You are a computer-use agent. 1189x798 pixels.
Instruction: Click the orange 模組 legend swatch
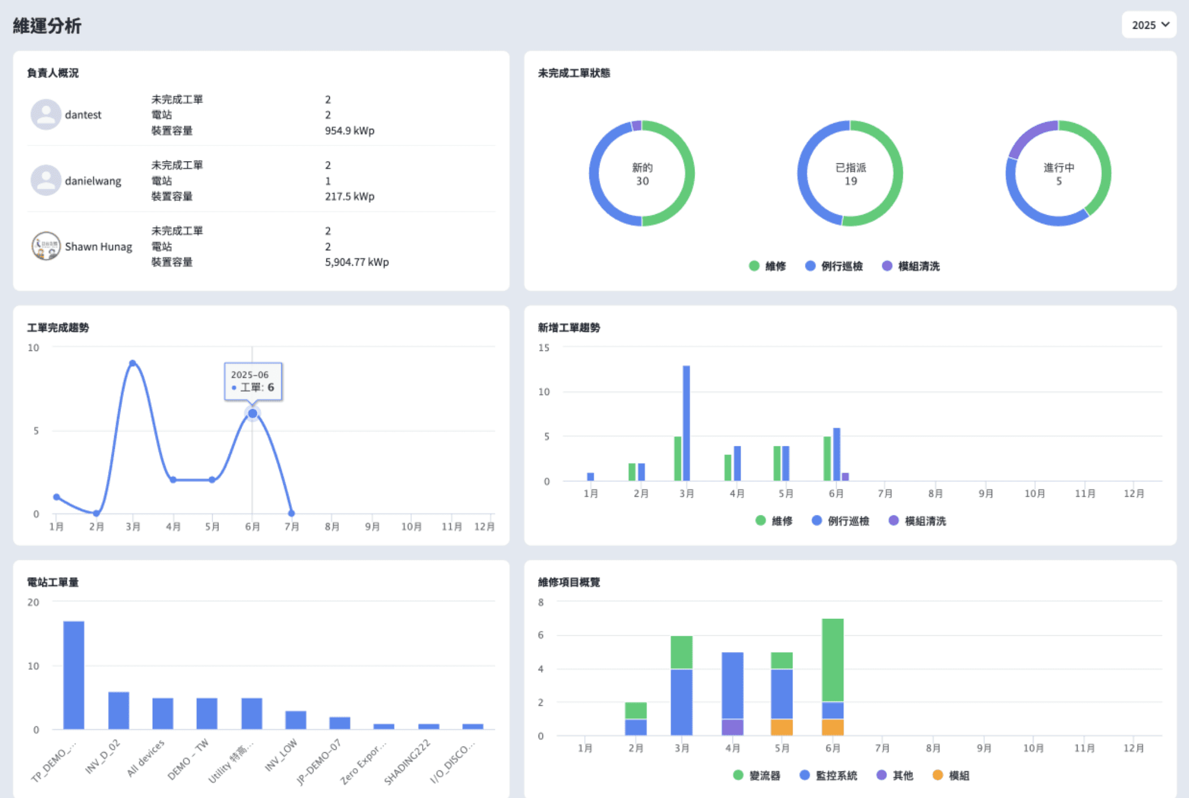(938, 775)
